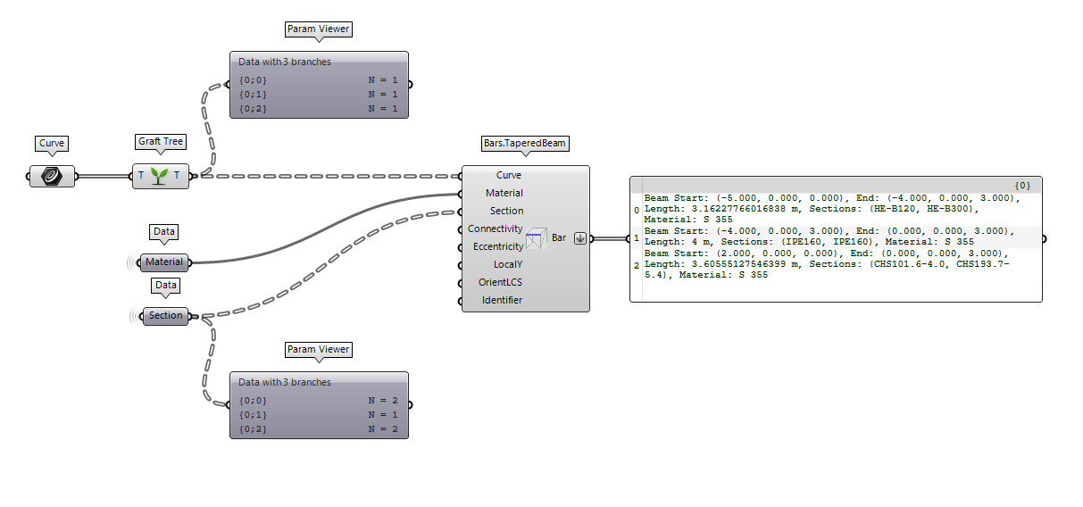
Task: Select the Eccentricity input on the component
Action: (497, 247)
